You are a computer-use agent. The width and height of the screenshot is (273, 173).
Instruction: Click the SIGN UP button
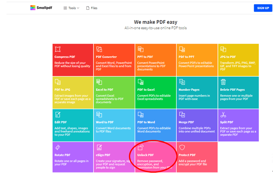[x=263, y=8]
